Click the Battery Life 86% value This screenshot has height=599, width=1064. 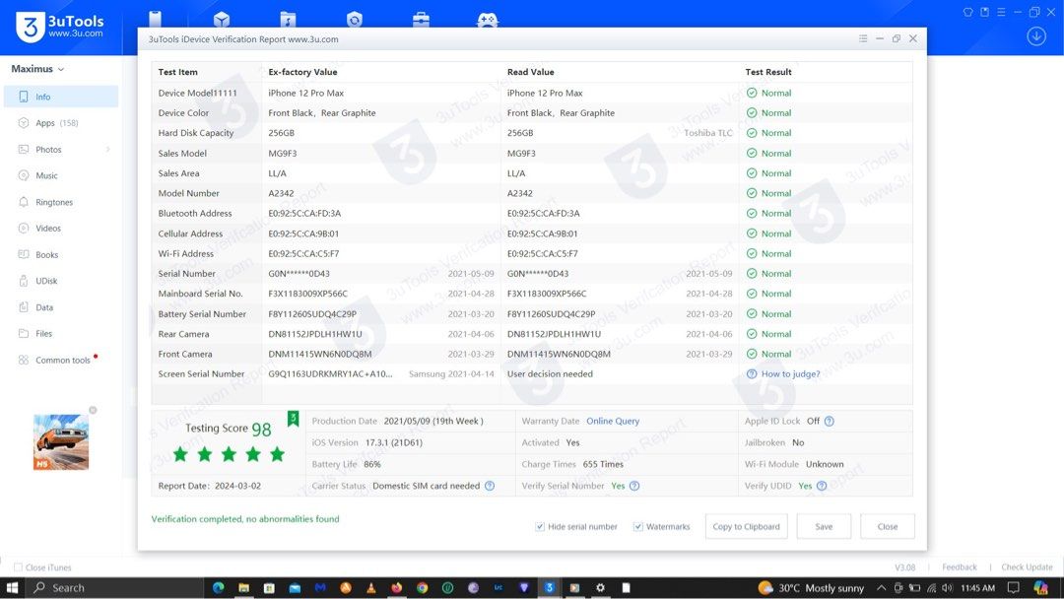371,464
